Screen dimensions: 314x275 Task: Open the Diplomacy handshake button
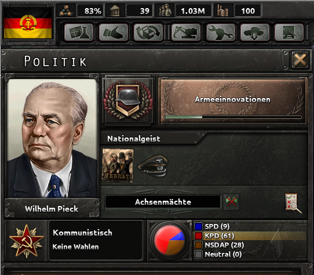coord(114,32)
